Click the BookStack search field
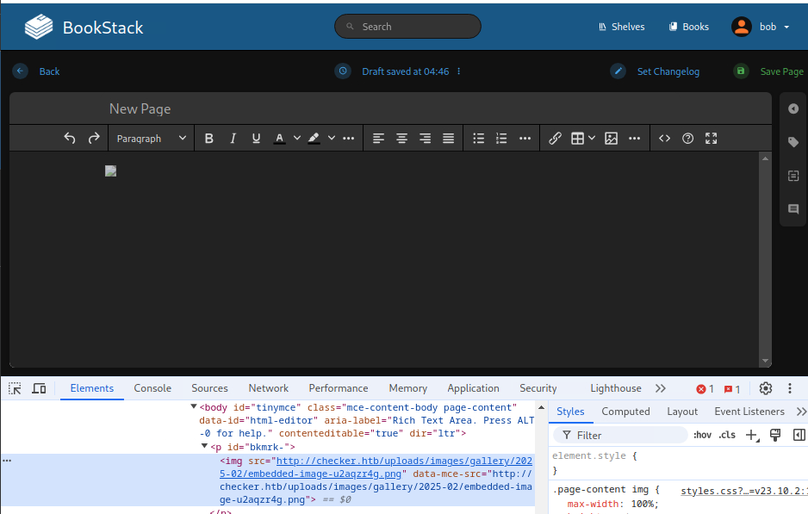 click(407, 27)
